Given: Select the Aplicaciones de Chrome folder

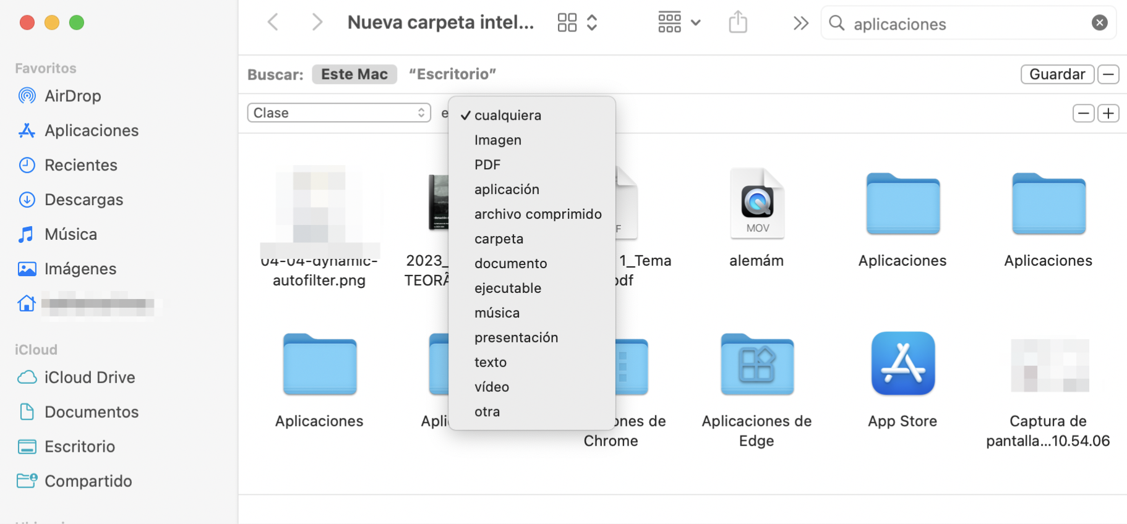Looking at the screenshot, I should coord(632,366).
